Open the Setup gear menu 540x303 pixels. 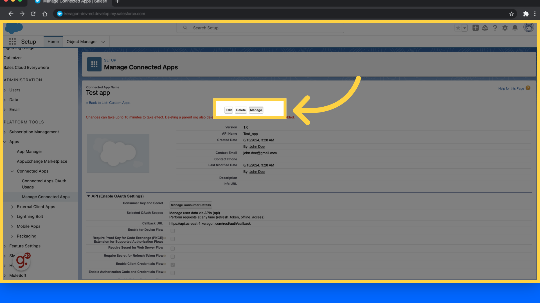tap(505, 28)
